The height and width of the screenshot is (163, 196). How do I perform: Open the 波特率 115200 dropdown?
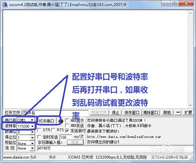point(26,126)
